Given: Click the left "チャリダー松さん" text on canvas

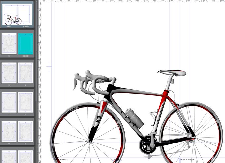Looking at the screenshot, I should pyautogui.click(x=62, y=159).
